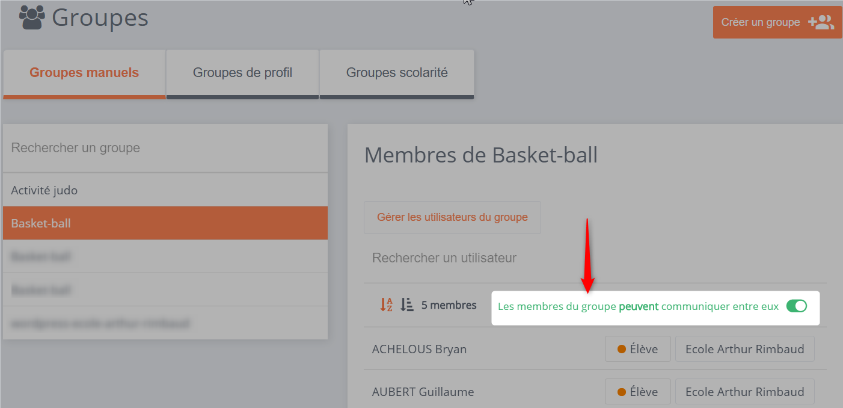Screen dimensions: 843x408
Task: Select the highlighted Basket-ball group
Action: point(165,223)
